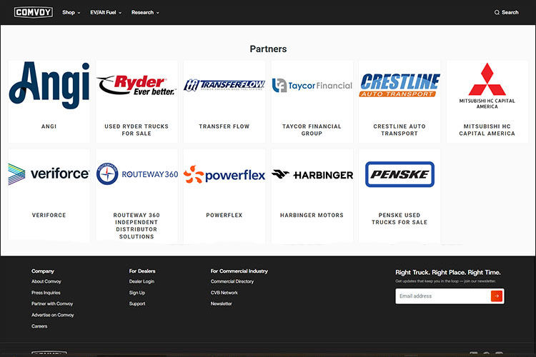Click the Harbinger Motors logo

[312, 174]
